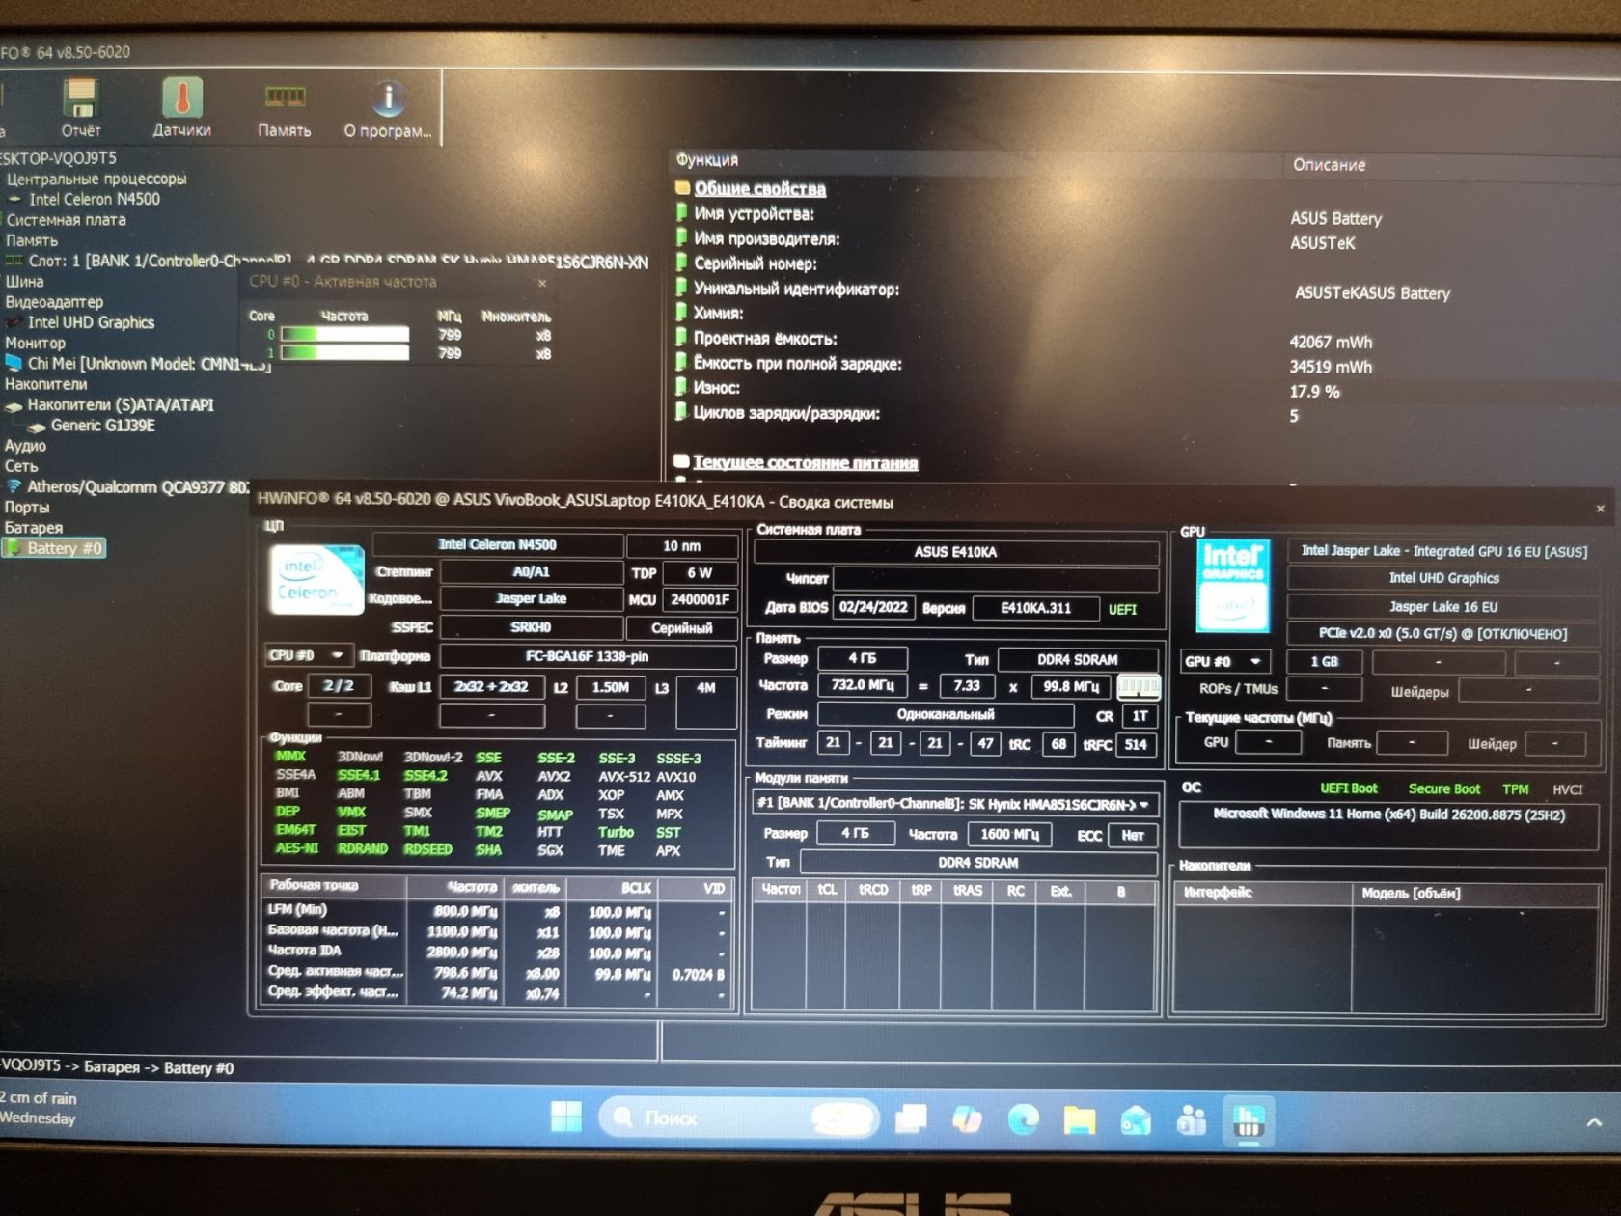1621x1216 pixels.
Task: Select Intel Celeron N4500 tree item
Action: click(94, 199)
